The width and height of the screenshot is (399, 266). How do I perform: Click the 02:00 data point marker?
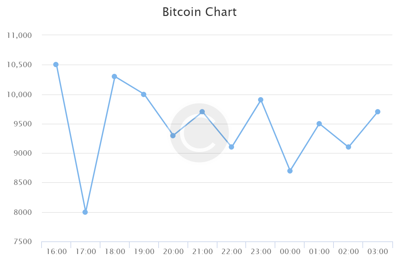tap(348, 147)
